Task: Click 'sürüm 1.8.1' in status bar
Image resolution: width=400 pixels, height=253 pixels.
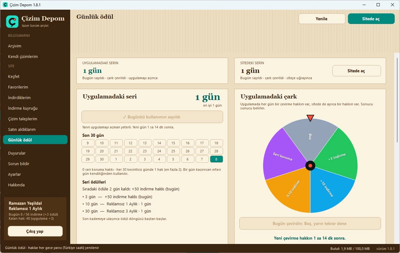Action: (x=385, y=249)
